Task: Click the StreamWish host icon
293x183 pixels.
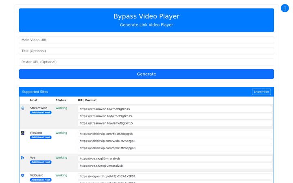Action: tap(23, 108)
